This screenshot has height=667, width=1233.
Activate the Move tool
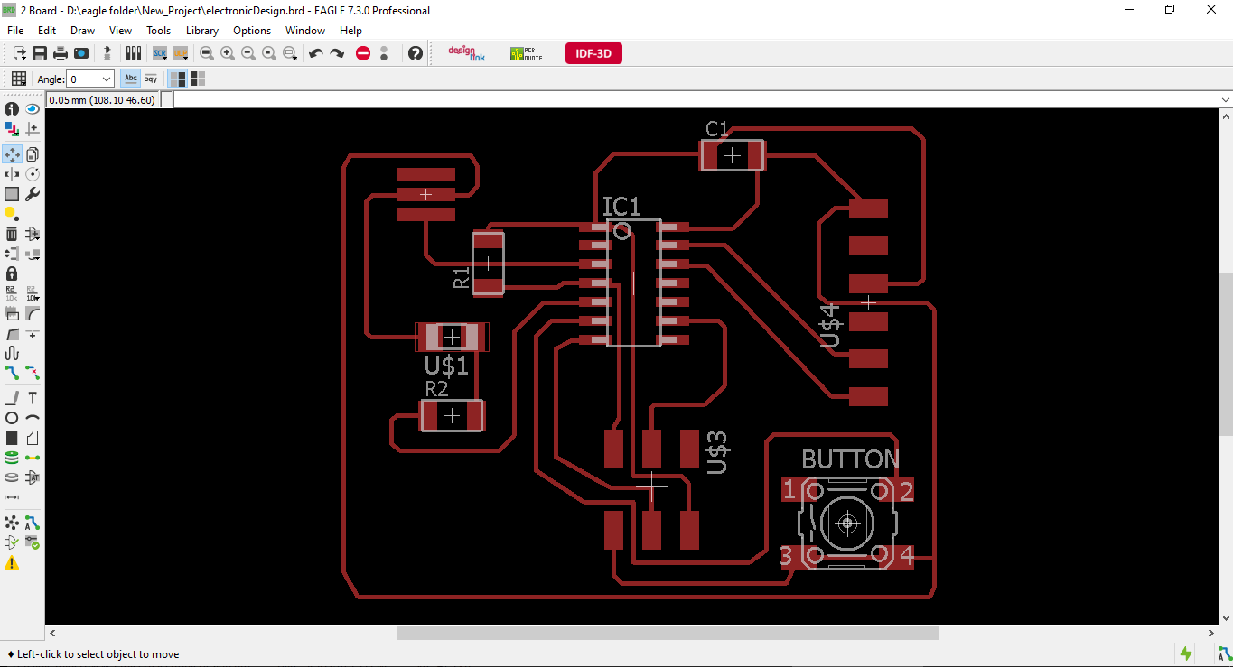(x=12, y=154)
